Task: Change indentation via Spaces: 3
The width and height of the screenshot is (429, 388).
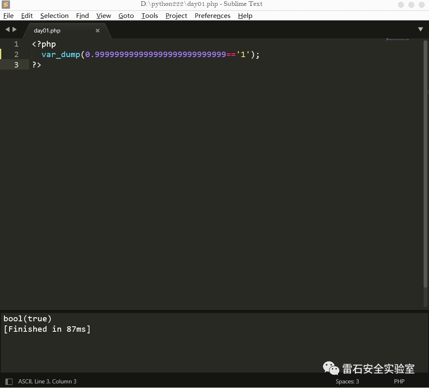Action: click(347, 381)
